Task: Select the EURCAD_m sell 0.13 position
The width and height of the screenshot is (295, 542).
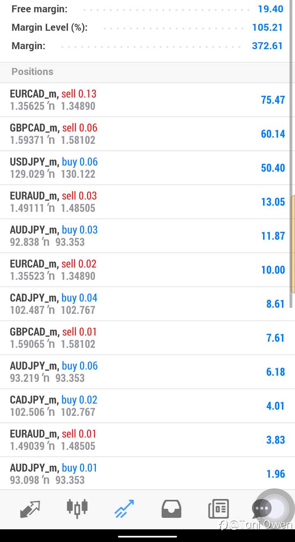Action: tap(147, 100)
